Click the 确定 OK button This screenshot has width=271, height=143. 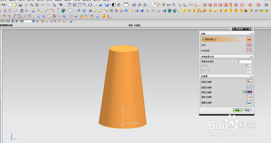237,110
